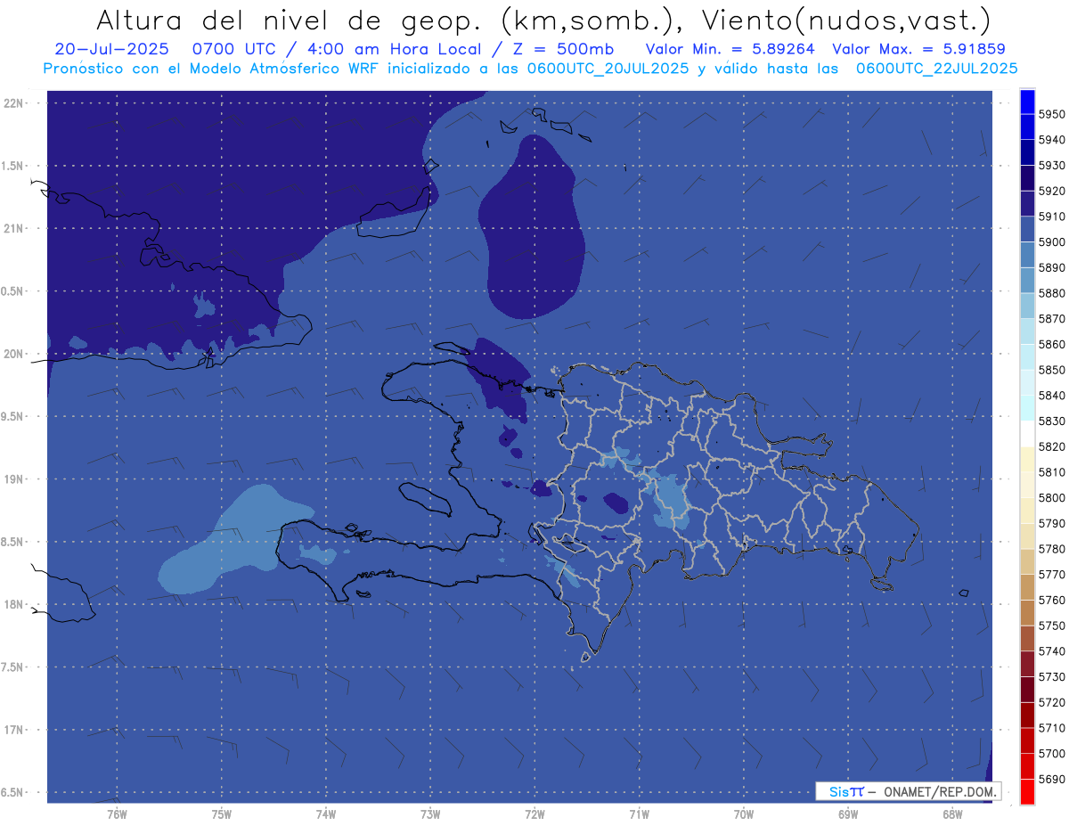The height and width of the screenshot is (826, 1069).
Task: Click the '76W' longitude label
Action: (117, 814)
